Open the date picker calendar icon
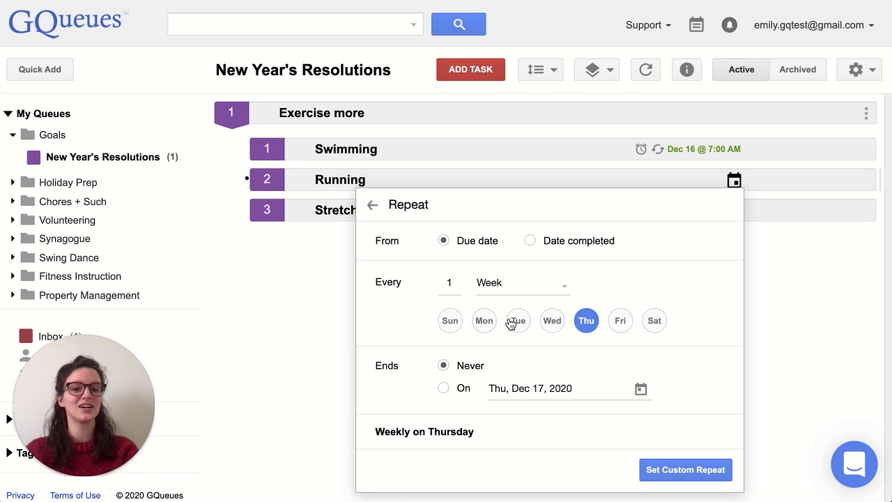The width and height of the screenshot is (892, 502). pos(640,389)
